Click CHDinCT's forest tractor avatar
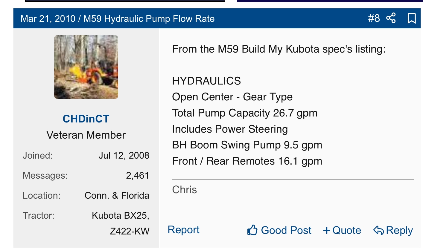Image resolution: width=423 pixels, height=250 pixels. point(86,67)
